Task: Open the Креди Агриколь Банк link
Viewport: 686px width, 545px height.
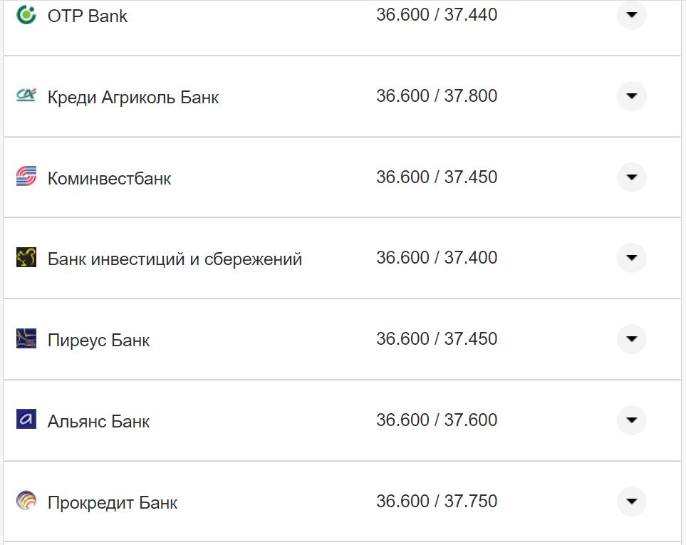Action: click(x=133, y=98)
